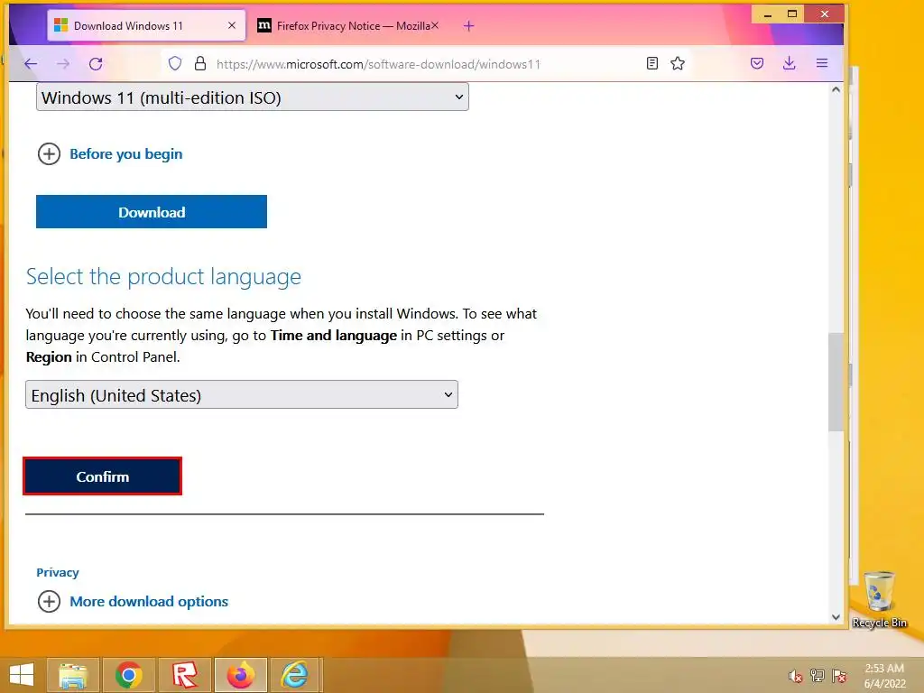The width and height of the screenshot is (924, 693).
Task: Click Firefox taskbar icon
Action: [240, 675]
